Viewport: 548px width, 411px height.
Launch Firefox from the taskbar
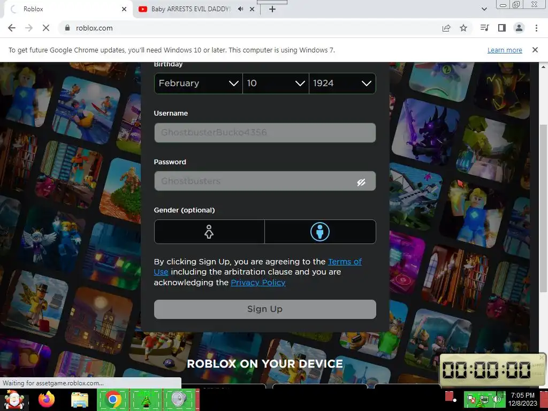click(x=47, y=400)
